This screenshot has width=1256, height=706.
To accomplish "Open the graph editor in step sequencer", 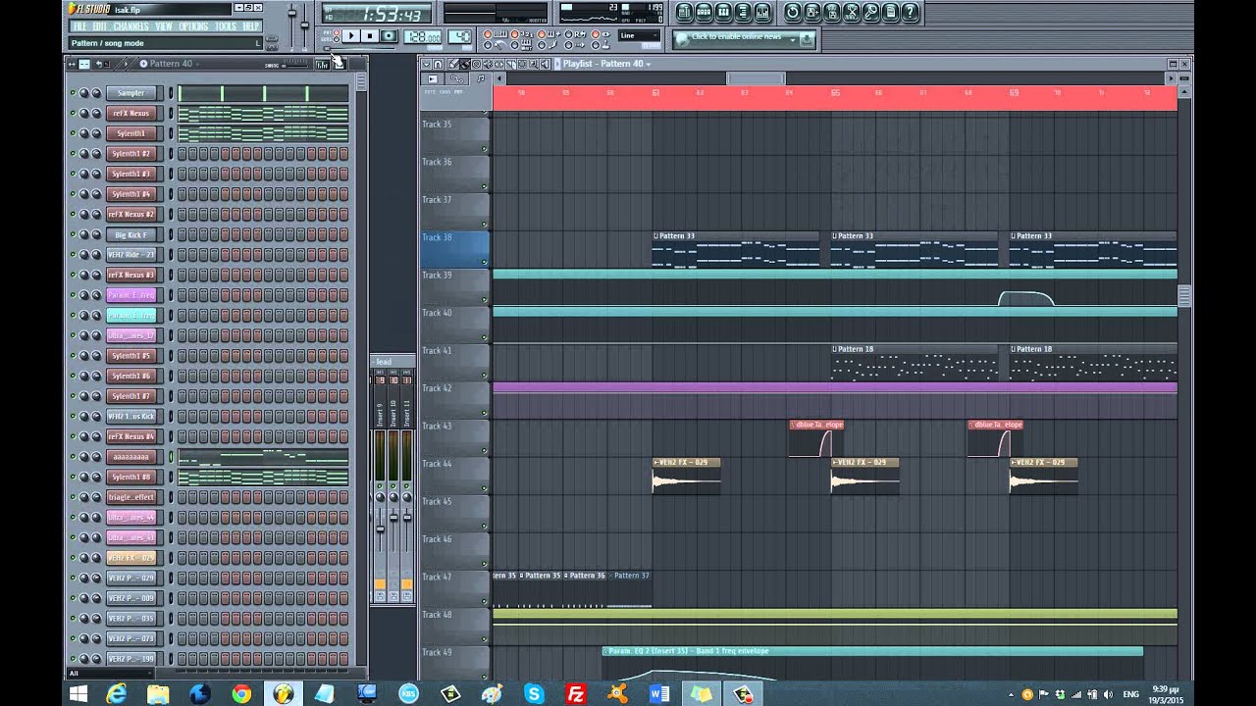I will tap(322, 64).
